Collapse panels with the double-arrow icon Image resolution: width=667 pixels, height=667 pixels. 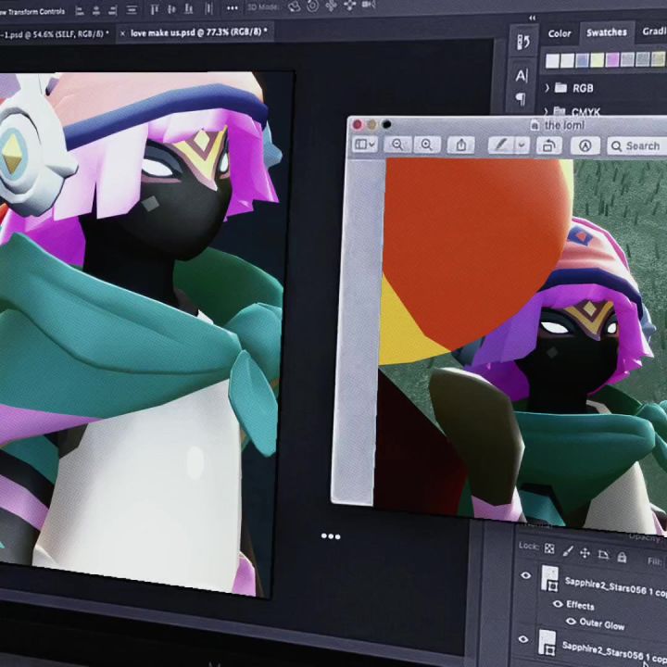(x=532, y=18)
